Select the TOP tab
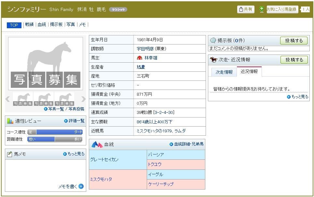The width and height of the screenshot is (314, 197). (x=14, y=25)
